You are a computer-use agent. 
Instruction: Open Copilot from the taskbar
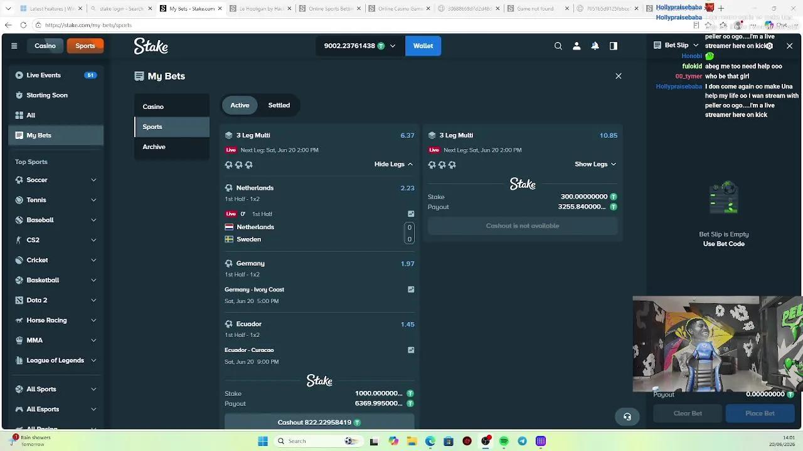coord(393,441)
